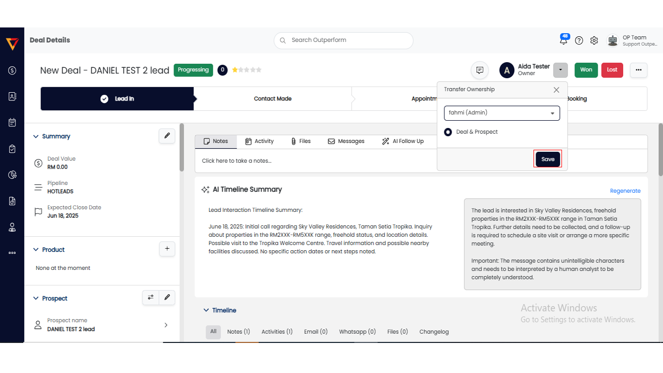Viewport: 663px width, 373px height.
Task: Select the Deal & Prospect radio option
Action: pyautogui.click(x=448, y=132)
